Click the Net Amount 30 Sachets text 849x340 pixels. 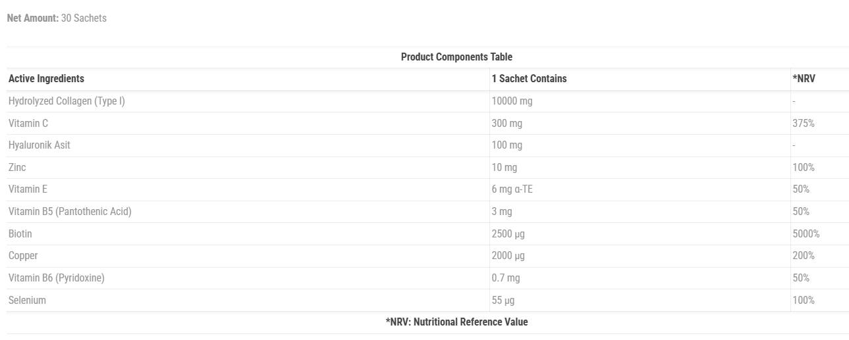(57, 18)
